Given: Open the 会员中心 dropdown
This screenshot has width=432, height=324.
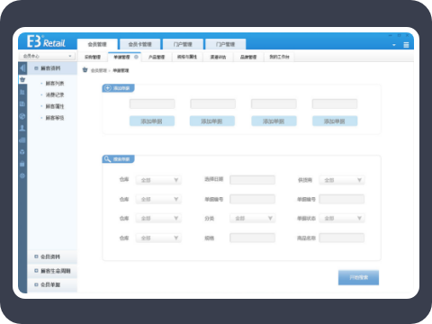Looking at the screenshot, I should point(47,56).
